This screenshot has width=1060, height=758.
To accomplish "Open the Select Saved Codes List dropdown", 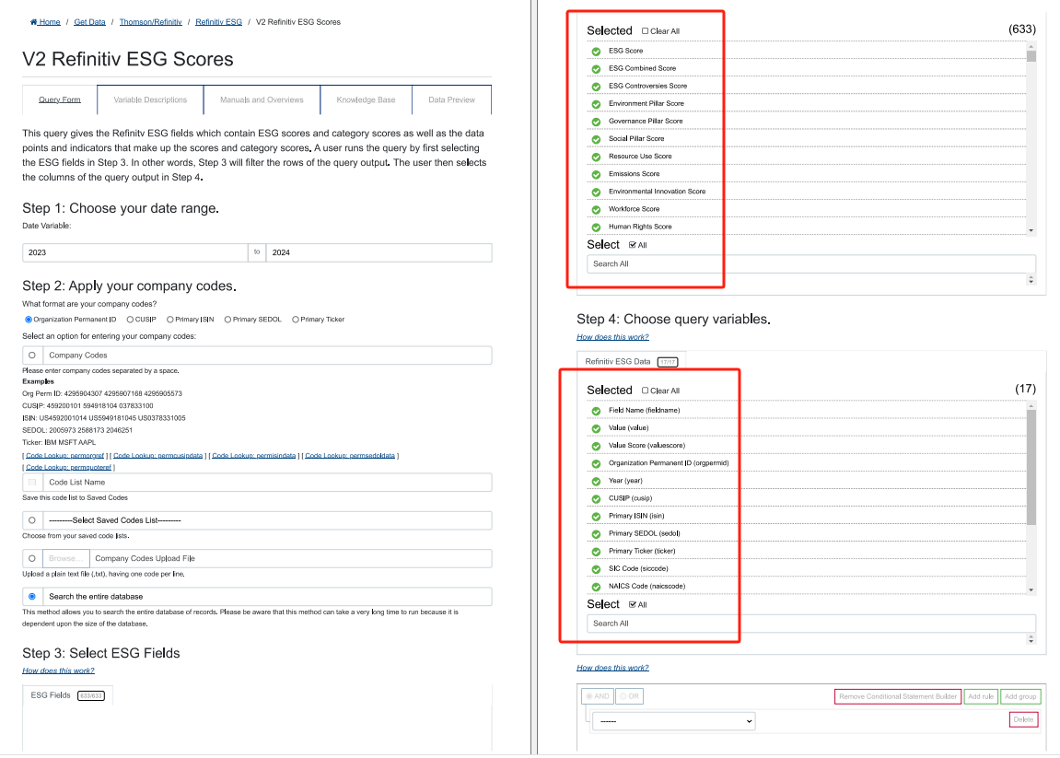I will click(x=267, y=520).
